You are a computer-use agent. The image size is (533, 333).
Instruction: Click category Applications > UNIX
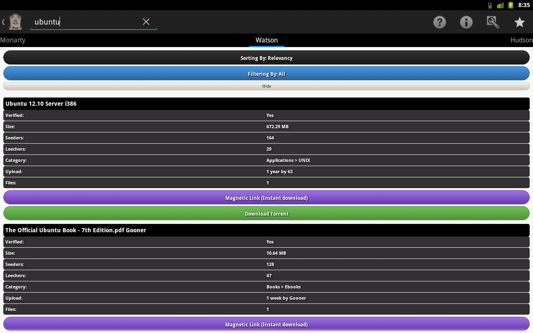tap(288, 160)
